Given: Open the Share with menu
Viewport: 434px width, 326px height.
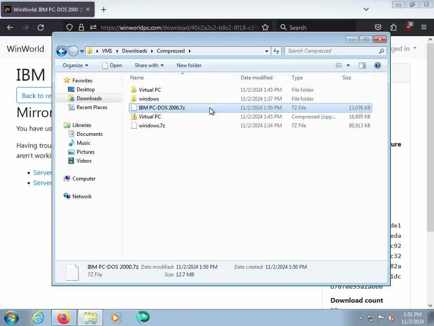Looking at the screenshot, I should tap(149, 65).
